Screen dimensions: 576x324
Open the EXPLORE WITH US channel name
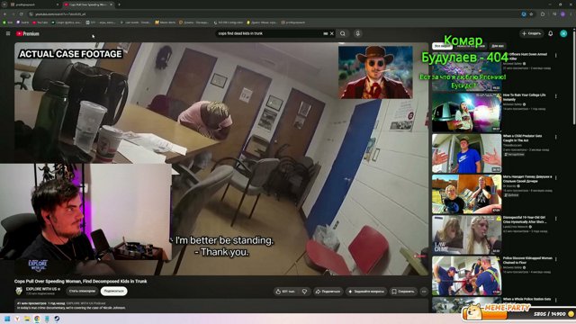tap(41, 289)
